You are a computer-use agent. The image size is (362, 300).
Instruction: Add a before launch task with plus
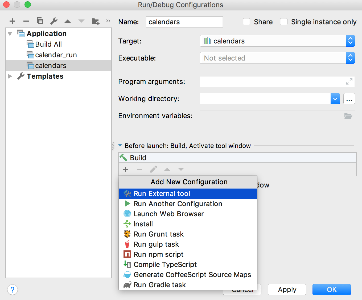pyautogui.click(x=126, y=169)
